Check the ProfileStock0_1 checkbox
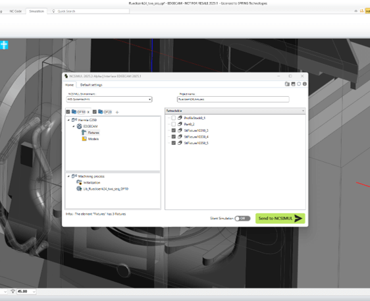Image resolution: width=370 pixels, height=301 pixels. (x=174, y=118)
